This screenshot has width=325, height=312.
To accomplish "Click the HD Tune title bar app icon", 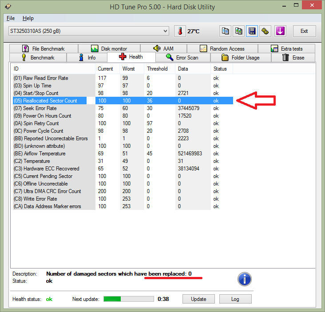I will tap(8, 6).
